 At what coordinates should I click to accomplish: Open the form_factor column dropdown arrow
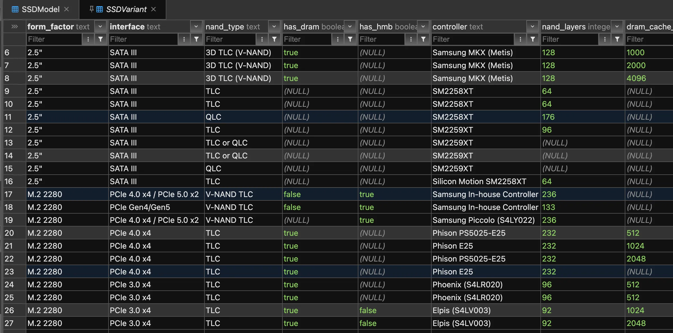point(100,27)
